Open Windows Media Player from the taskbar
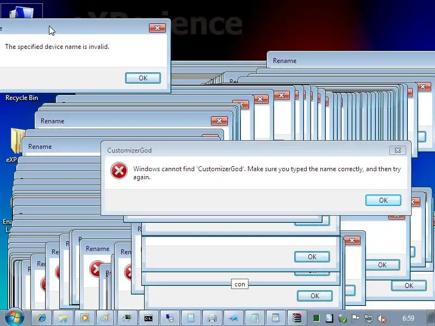435x326 pixels. (85, 318)
